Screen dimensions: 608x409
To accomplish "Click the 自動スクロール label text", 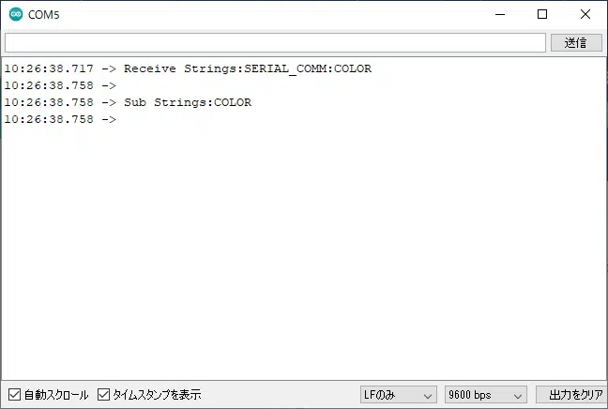I will (x=56, y=395).
